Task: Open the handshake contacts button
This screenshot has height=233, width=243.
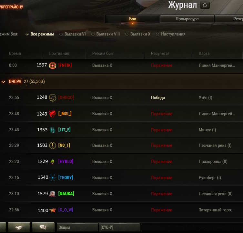Action: click(x=19, y=227)
